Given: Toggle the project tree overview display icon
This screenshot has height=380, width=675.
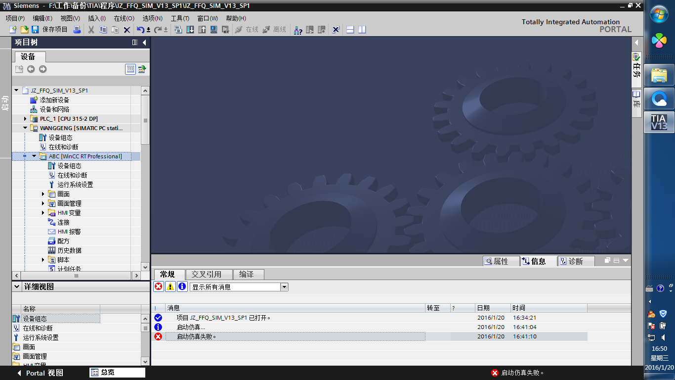Looking at the screenshot, I should [130, 69].
